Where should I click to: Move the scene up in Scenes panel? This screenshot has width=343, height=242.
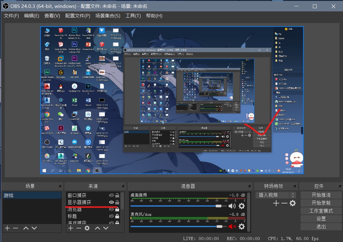26,228
